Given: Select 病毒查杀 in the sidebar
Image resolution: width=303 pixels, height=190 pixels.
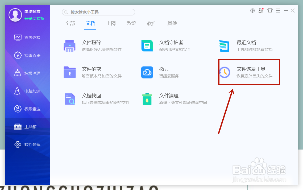Looking at the screenshot, I should [27, 55].
